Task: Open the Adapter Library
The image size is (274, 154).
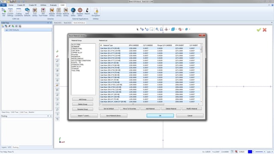Action: pyautogui.click(x=52, y=12)
